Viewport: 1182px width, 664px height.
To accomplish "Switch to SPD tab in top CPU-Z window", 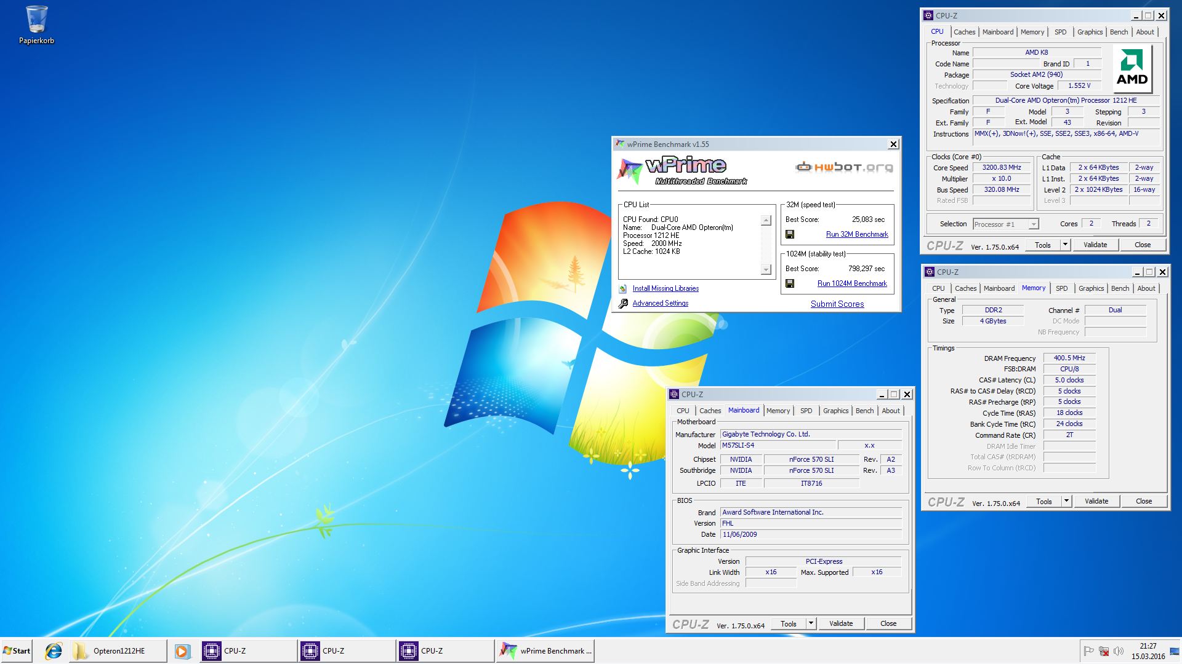I will [x=1060, y=32].
